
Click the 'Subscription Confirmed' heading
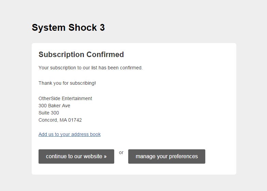(x=81, y=55)
